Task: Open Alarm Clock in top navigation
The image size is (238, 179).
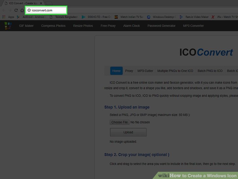Action: coord(131,26)
